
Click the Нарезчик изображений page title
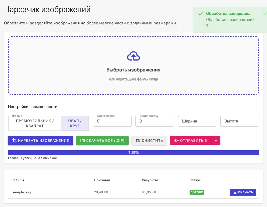[x=47, y=9]
